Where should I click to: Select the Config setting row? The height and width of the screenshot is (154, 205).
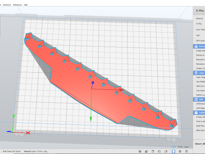pyautogui.click(x=199, y=24)
